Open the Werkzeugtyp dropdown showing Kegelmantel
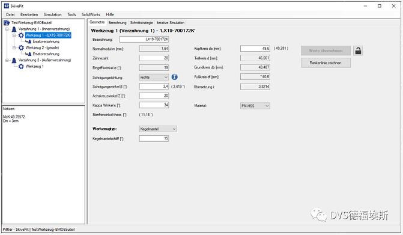 pyautogui.click(x=158, y=129)
